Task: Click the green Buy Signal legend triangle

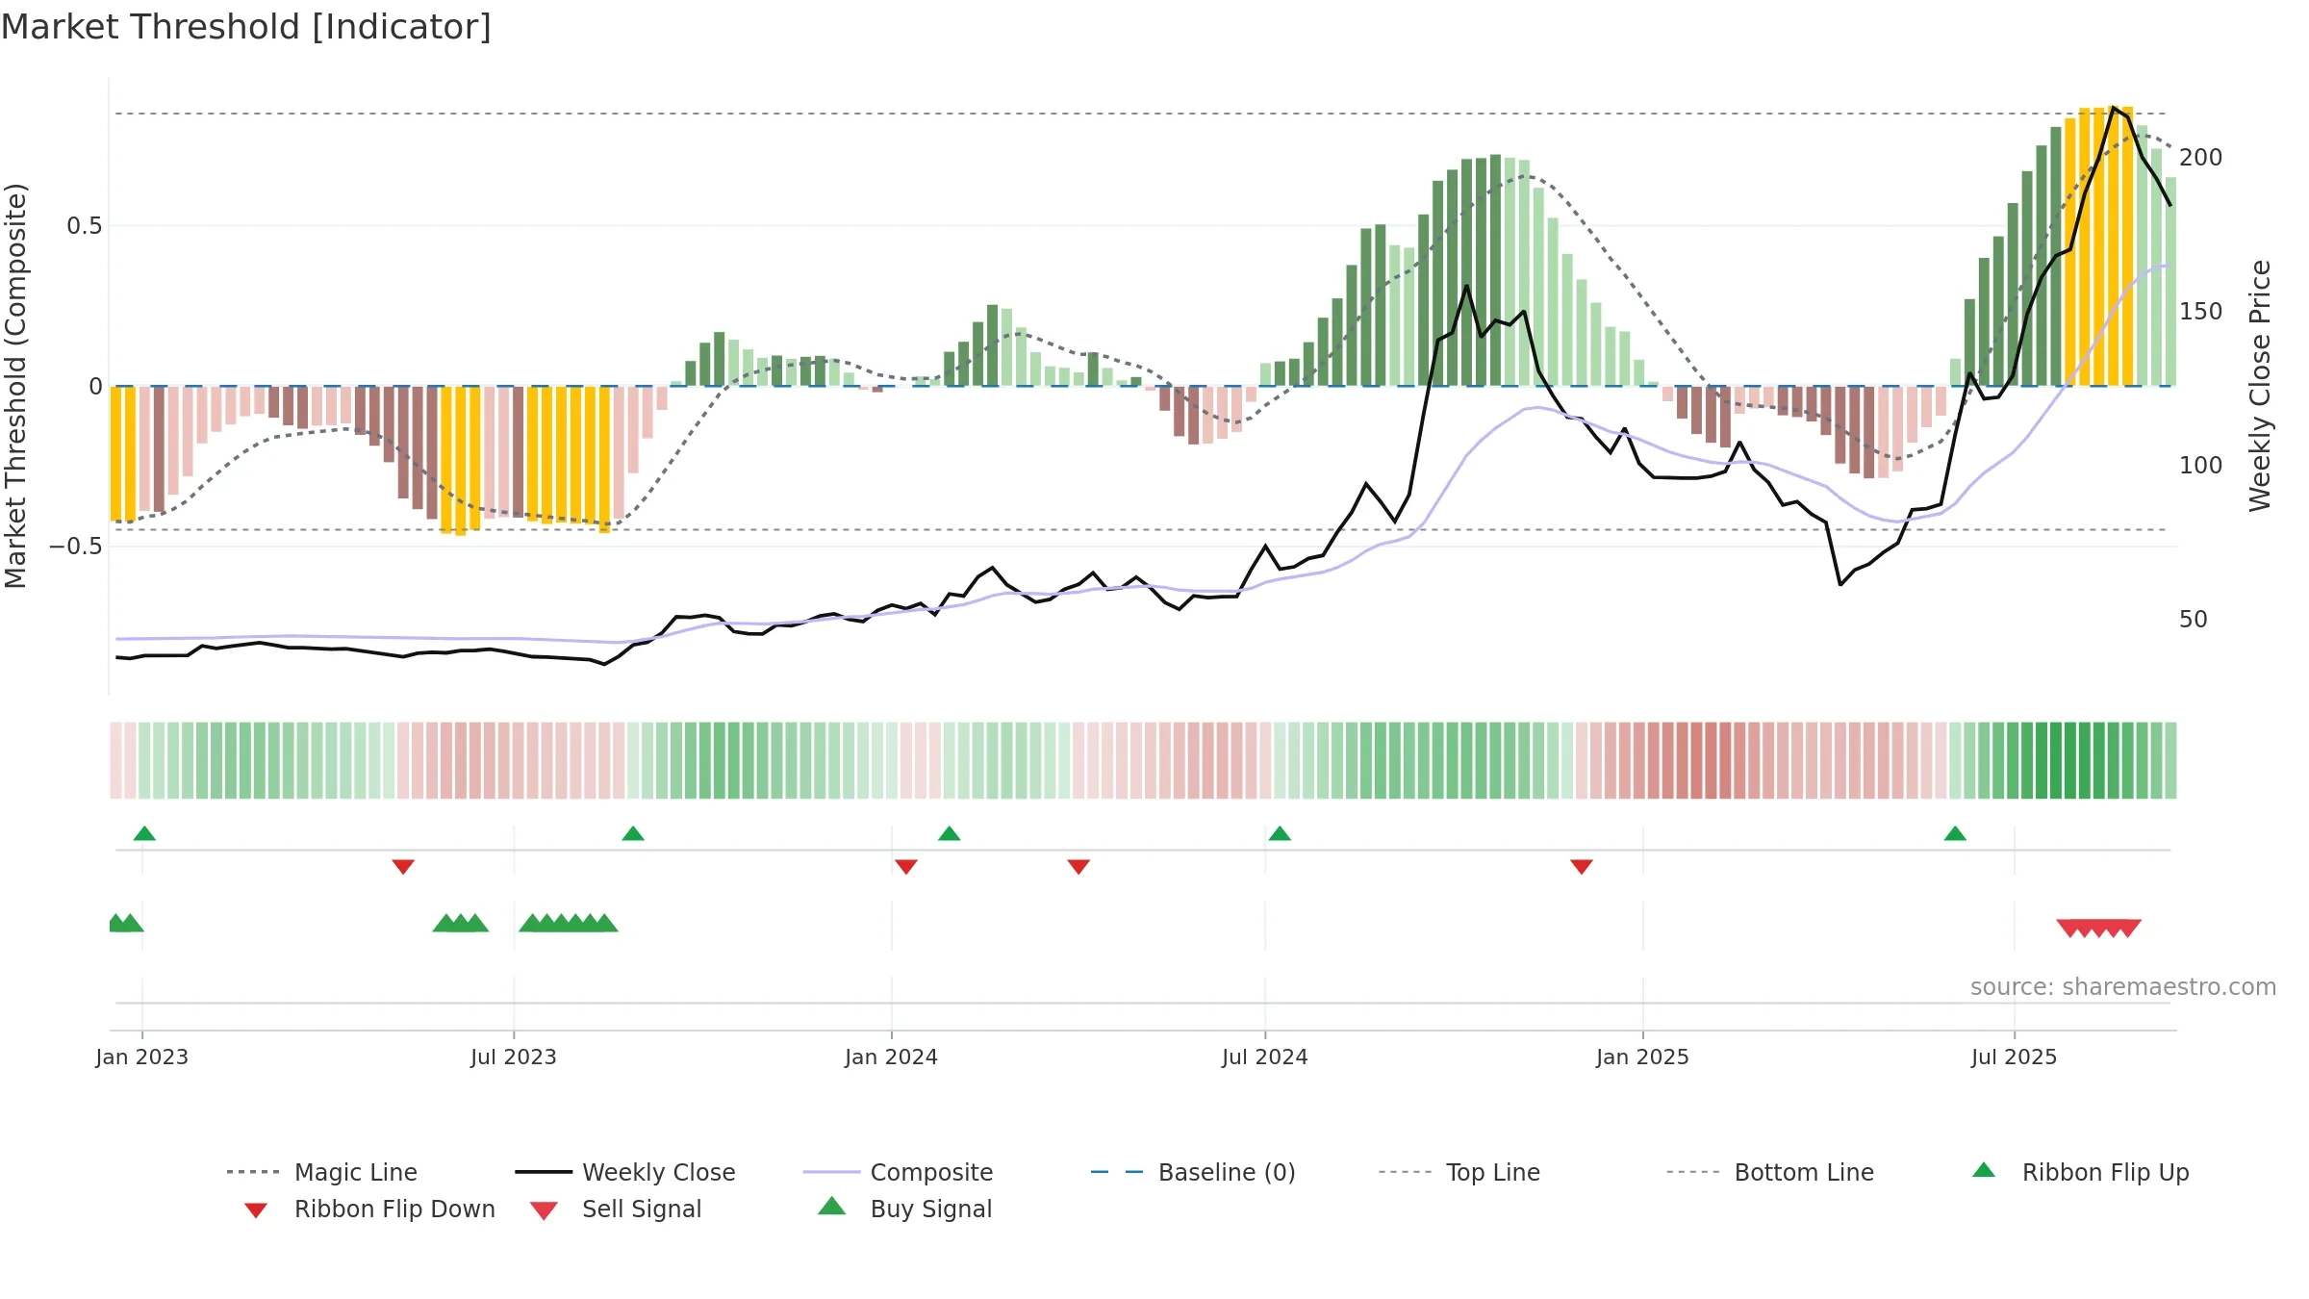Action: [x=831, y=1206]
